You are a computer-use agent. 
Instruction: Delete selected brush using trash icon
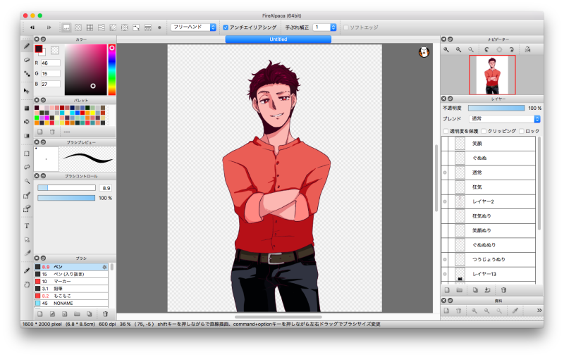pyautogui.click(x=105, y=314)
